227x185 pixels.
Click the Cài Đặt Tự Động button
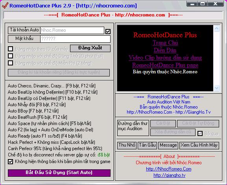(x=198, y=123)
